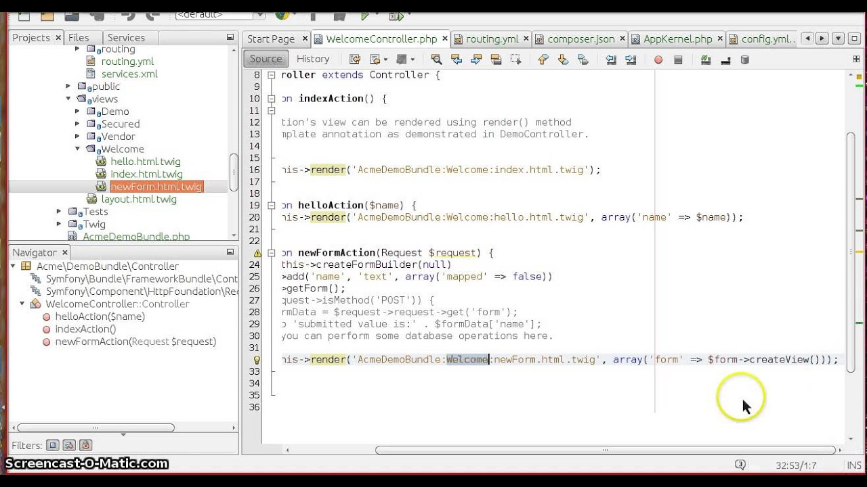Close the Projects panel tab
The width and height of the screenshot is (867, 487).
click(58, 38)
